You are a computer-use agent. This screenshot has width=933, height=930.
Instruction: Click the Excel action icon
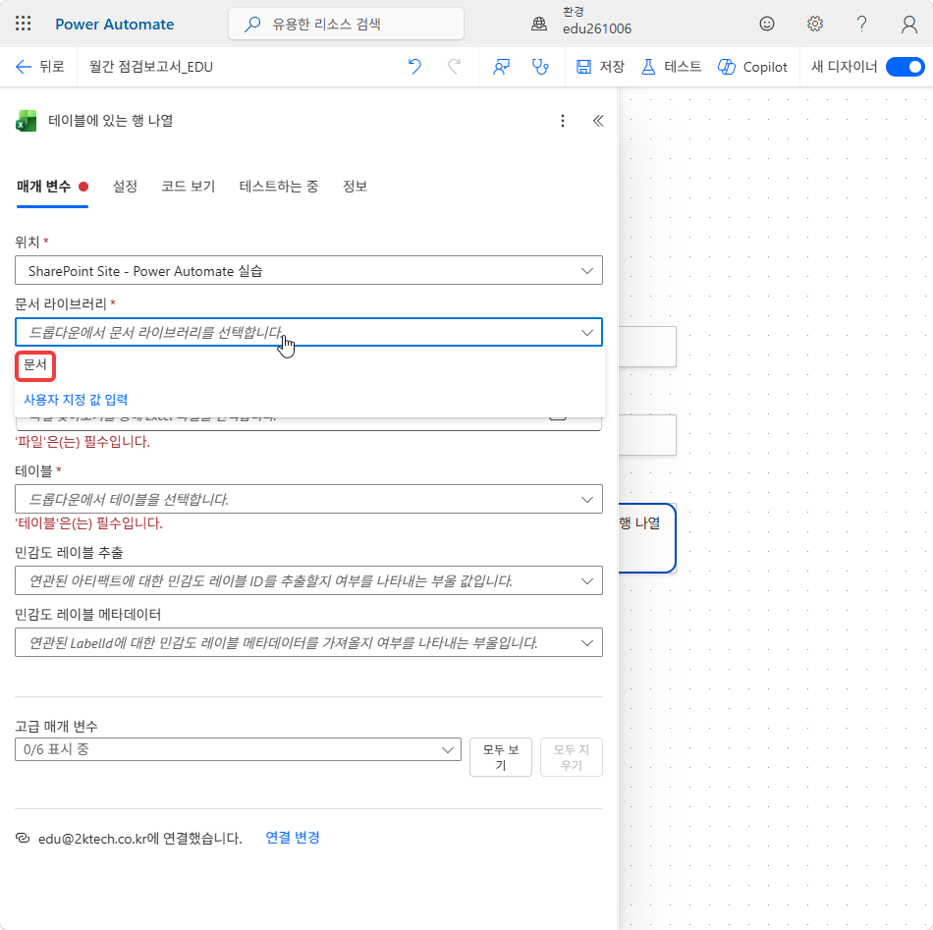click(x=26, y=121)
